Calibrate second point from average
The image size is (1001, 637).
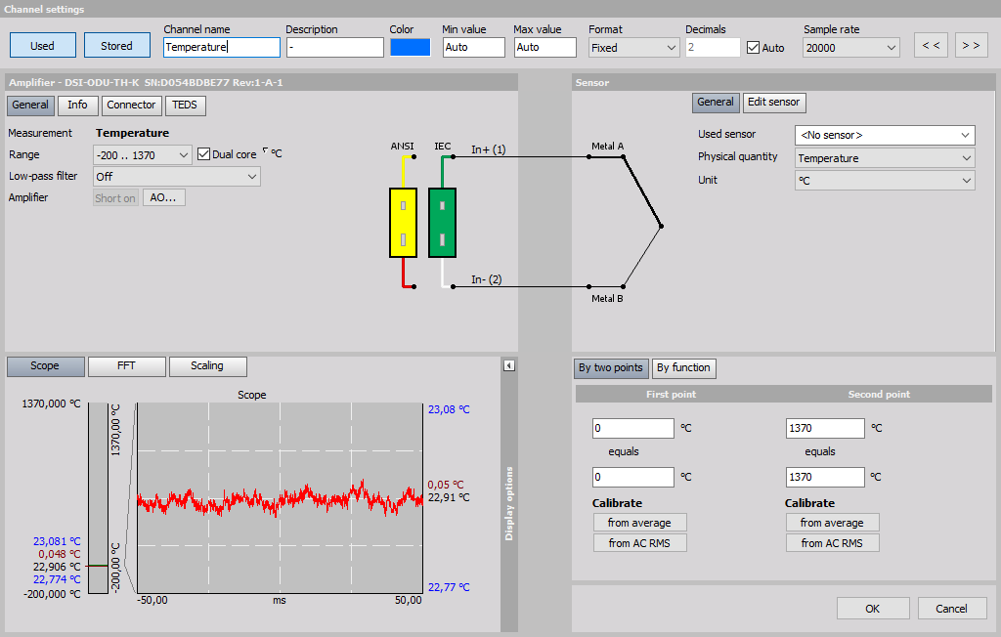tap(833, 523)
